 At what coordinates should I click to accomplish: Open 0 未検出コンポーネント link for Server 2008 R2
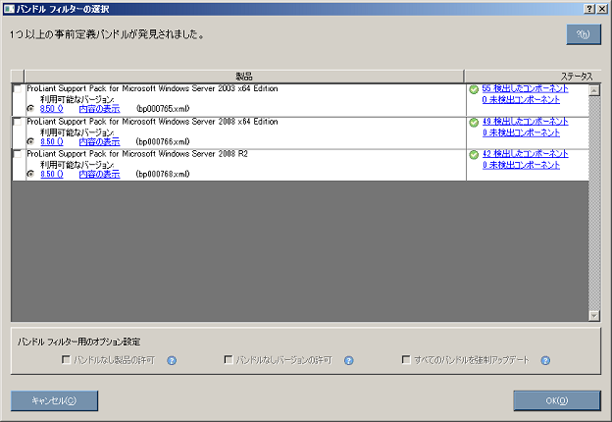521,165
